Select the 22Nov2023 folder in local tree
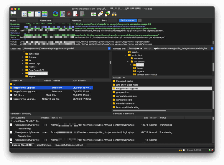224x165 pixels. tap(34, 54)
